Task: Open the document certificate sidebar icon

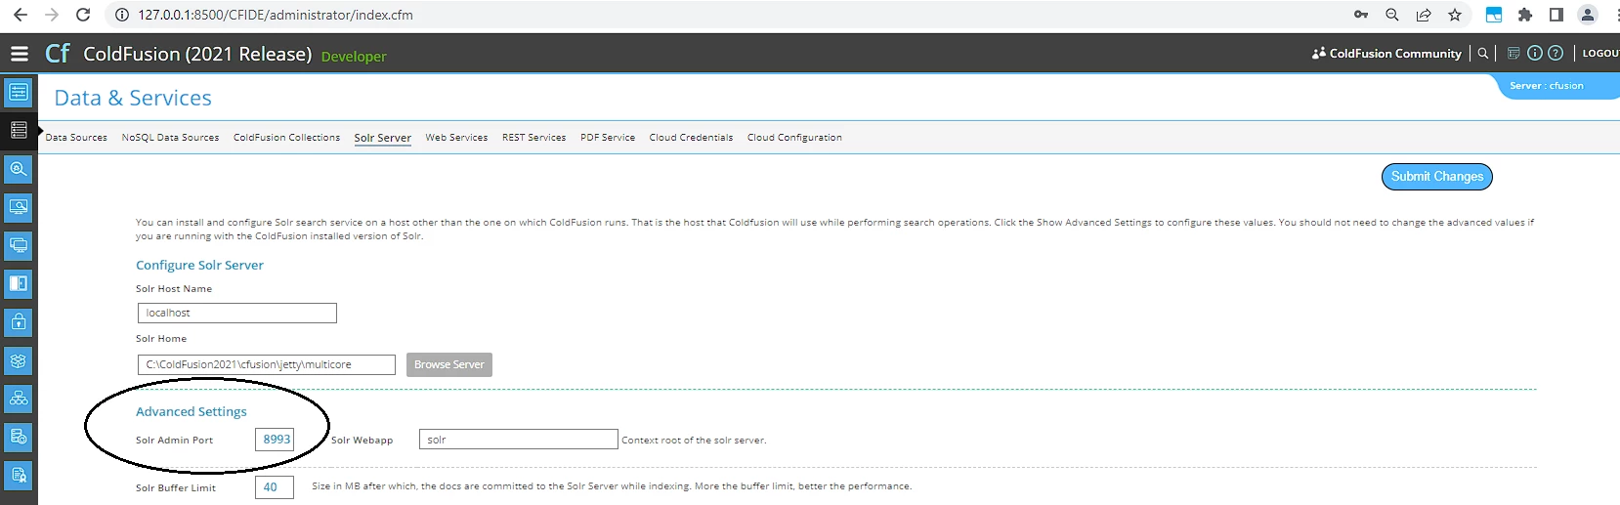Action: tap(19, 476)
